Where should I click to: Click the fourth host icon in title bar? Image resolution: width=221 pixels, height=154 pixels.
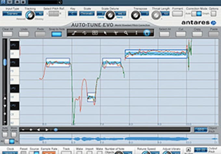(23, 2)
